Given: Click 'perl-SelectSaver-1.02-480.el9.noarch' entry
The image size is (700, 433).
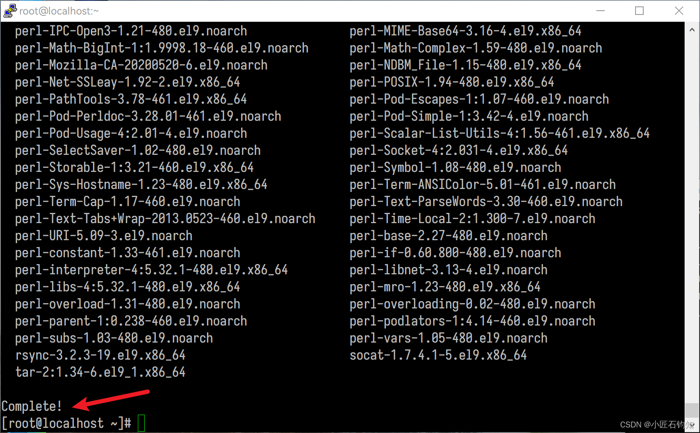Looking at the screenshot, I should pos(138,151).
